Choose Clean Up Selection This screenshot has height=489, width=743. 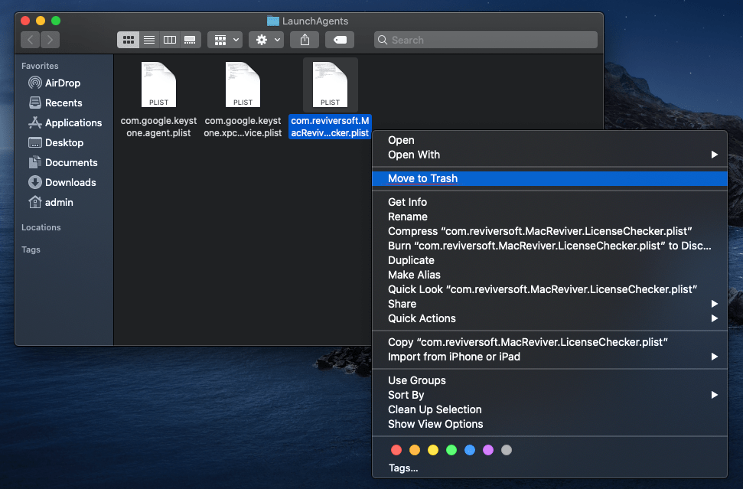tap(549, 410)
